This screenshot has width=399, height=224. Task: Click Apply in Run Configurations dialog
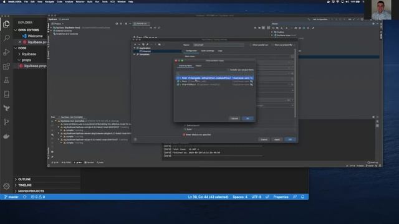tap(277, 139)
